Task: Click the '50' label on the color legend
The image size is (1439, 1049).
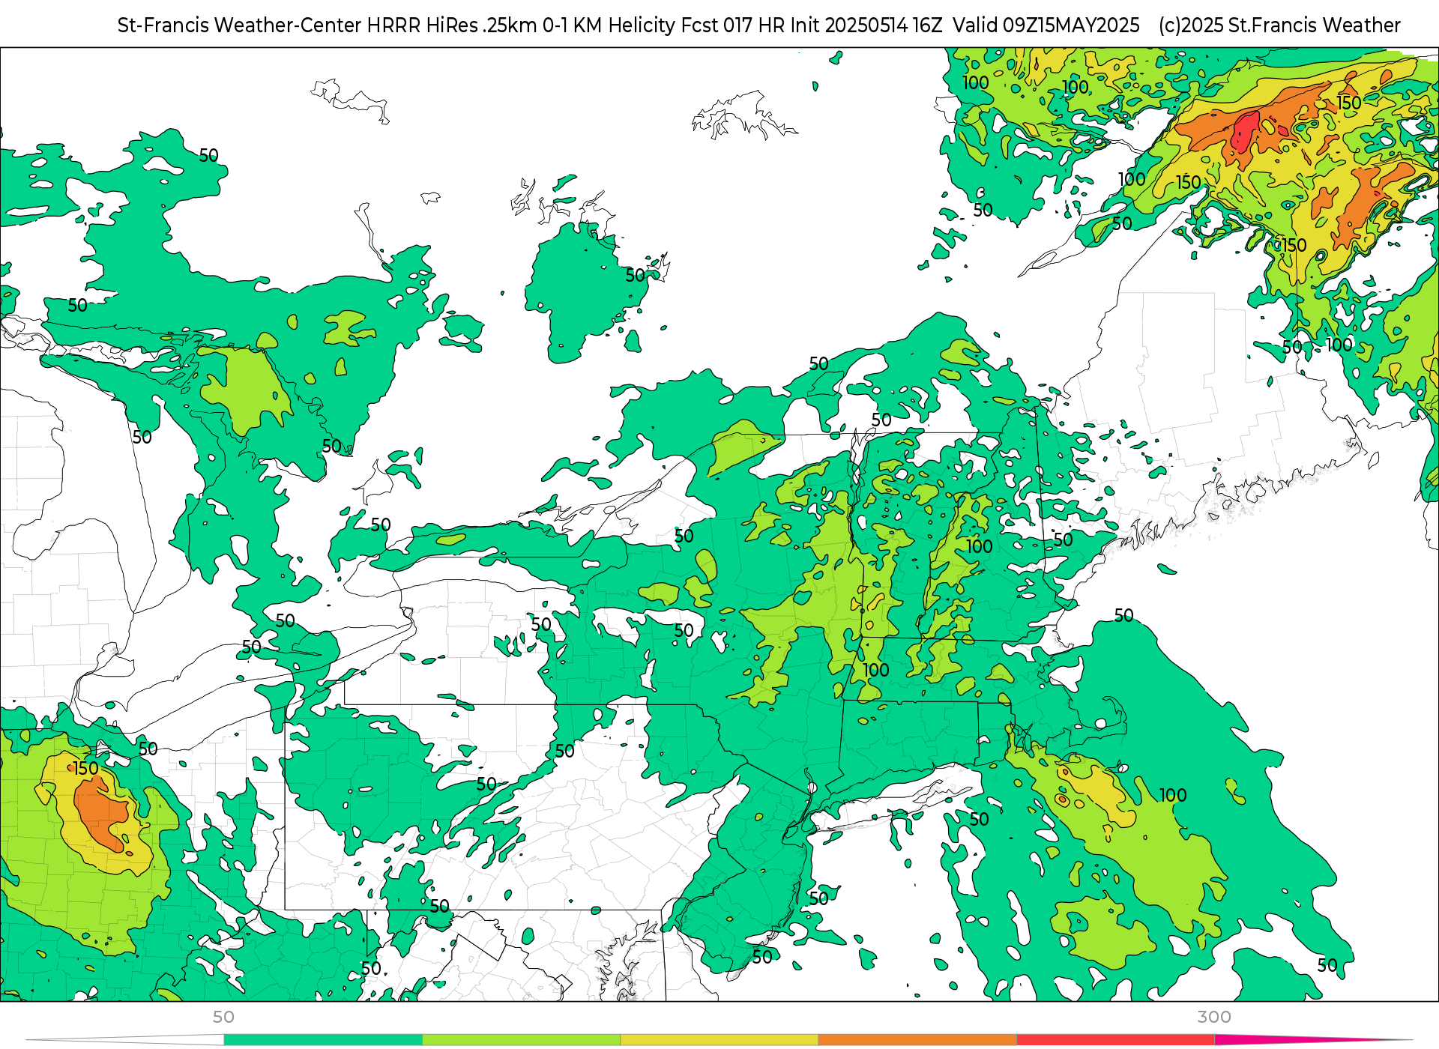Action: point(223,1017)
